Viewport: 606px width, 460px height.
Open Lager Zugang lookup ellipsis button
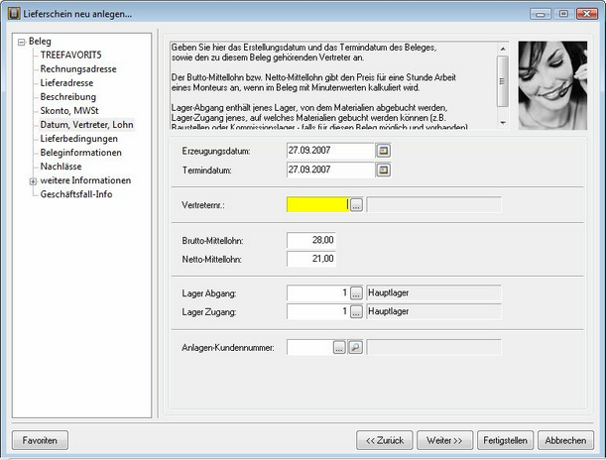[x=357, y=311]
